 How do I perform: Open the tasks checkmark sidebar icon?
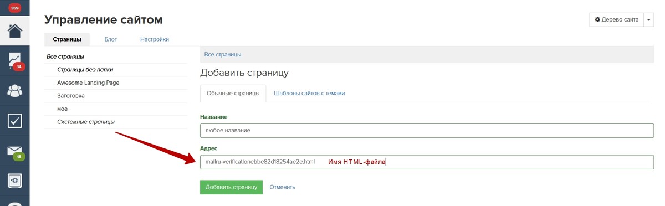pos(15,120)
